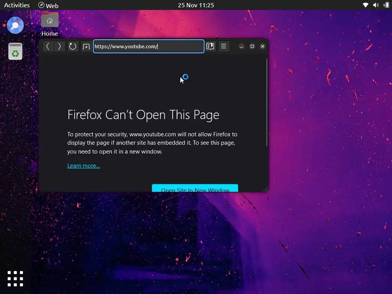The image size is (392, 294).
Task: Click the window resize grip at corner
Action: coord(266,189)
